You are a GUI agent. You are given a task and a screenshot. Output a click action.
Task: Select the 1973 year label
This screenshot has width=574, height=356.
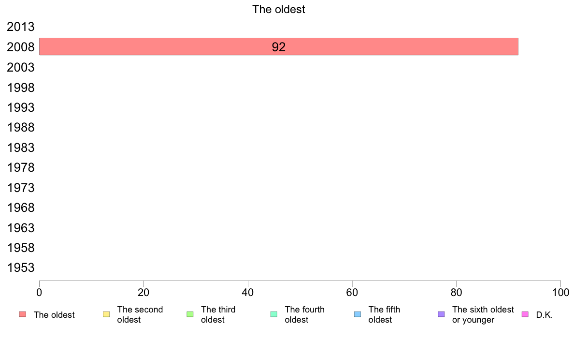[20, 188]
